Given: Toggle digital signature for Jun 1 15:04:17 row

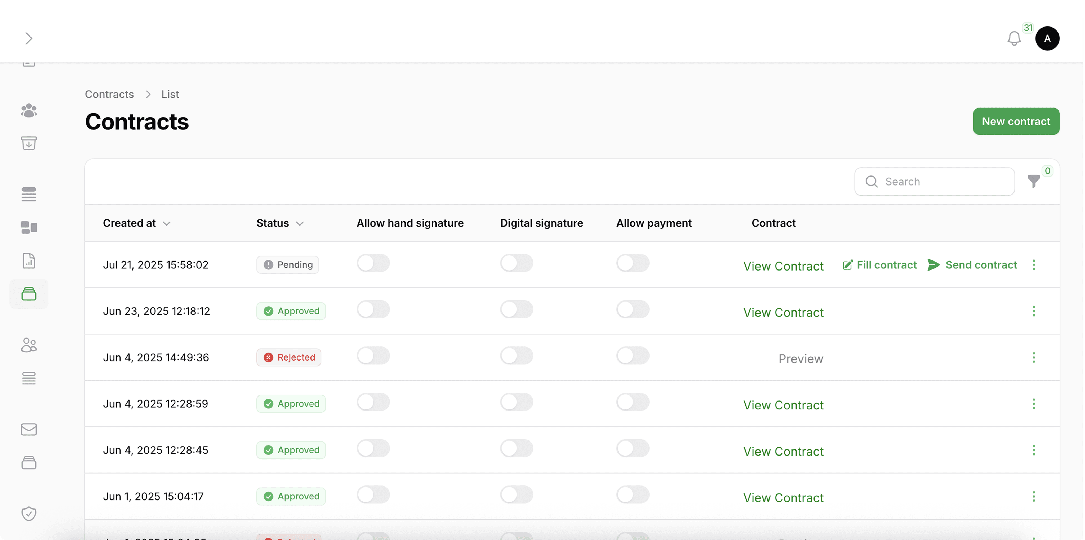Looking at the screenshot, I should coord(516,494).
